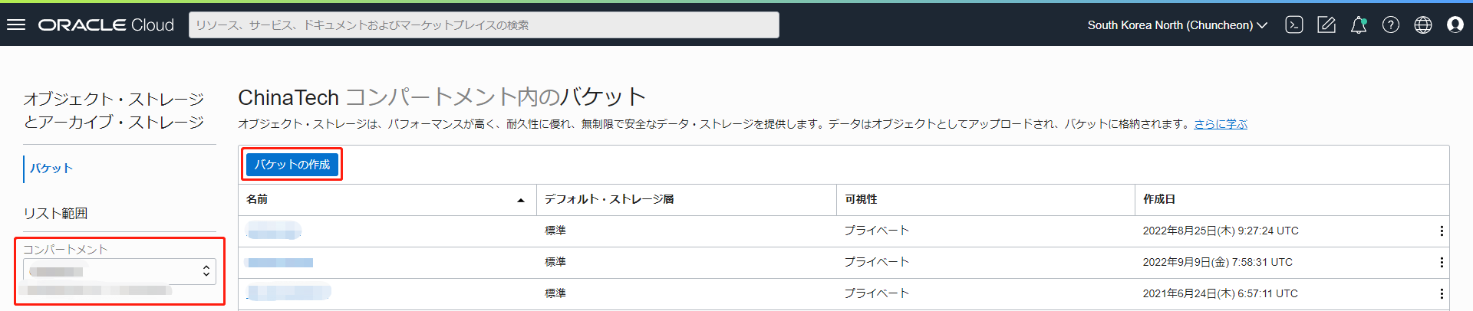Screen dimensions: 1473x311
Task: Open actions menu for 2022年9月9日 bucket
Action: (x=1442, y=262)
